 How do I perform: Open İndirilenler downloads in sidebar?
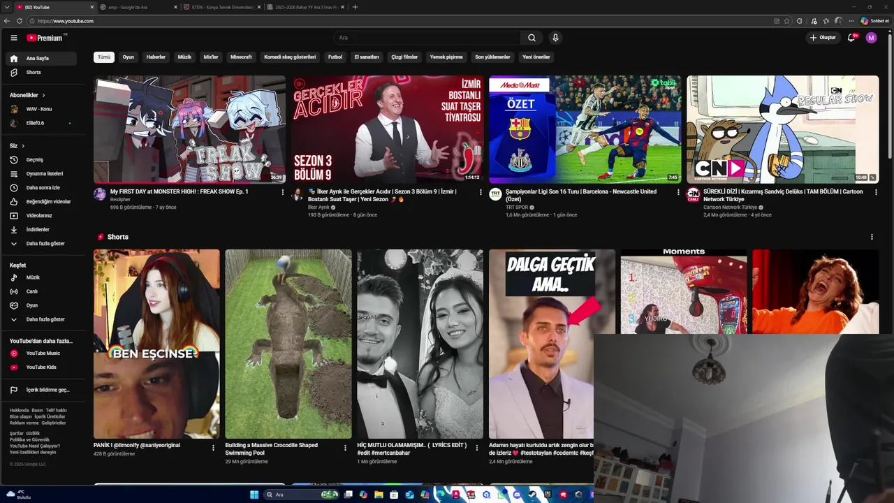coord(43,230)
